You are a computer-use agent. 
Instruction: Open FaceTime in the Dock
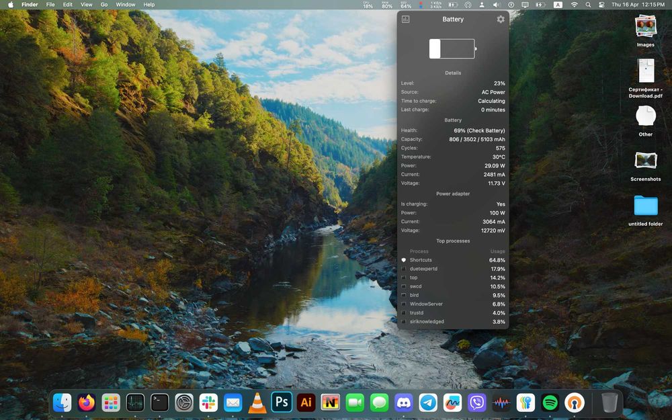coord(355,403)
